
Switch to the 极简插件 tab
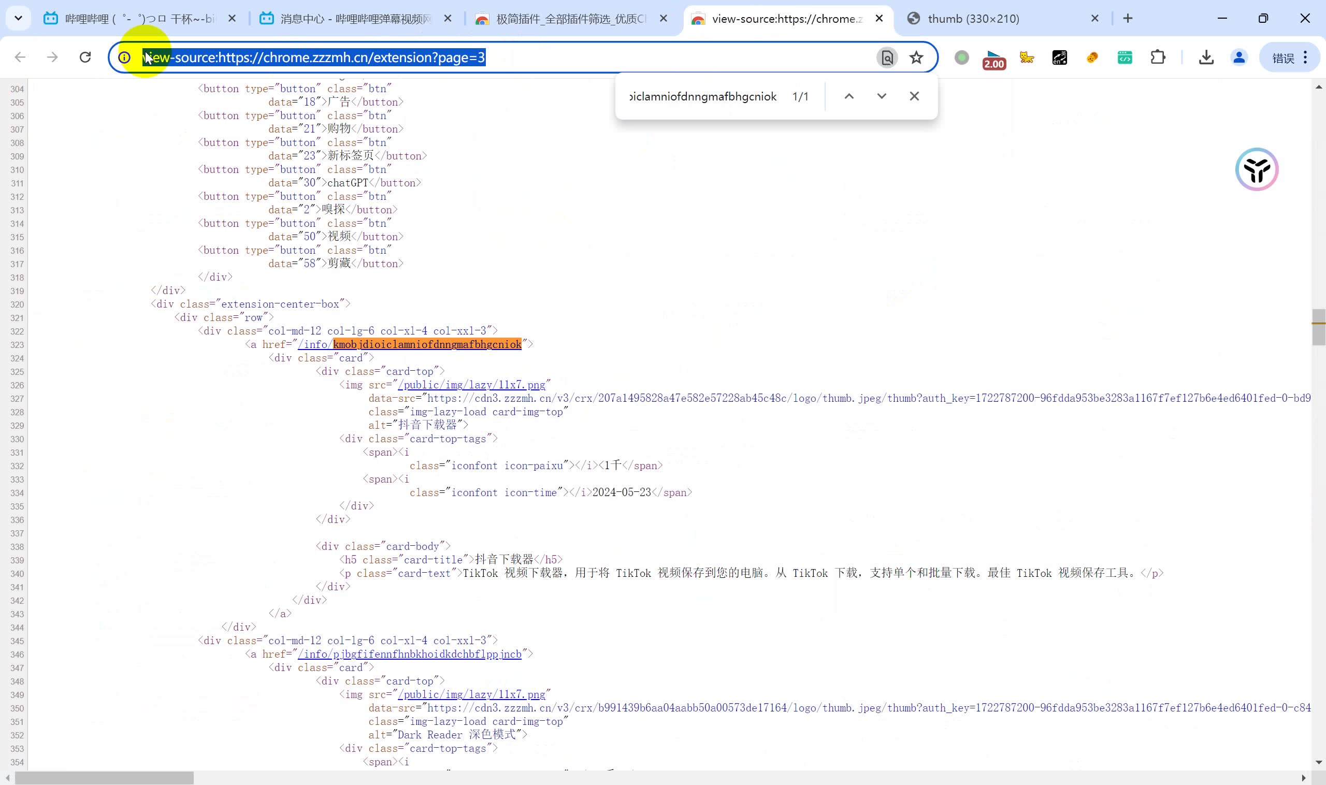(571, 19)
